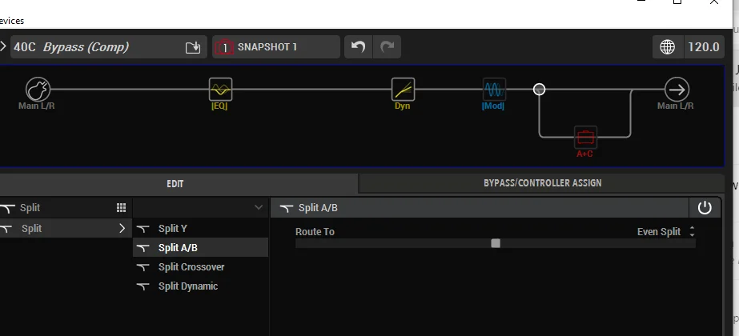Toggle the Split A/B block bypass power button
Image resolution: width=739 pixels, height=336 pixels.
705,208
